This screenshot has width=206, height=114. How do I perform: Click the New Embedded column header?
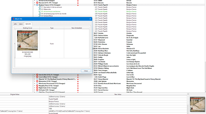(x=77, y=28)
